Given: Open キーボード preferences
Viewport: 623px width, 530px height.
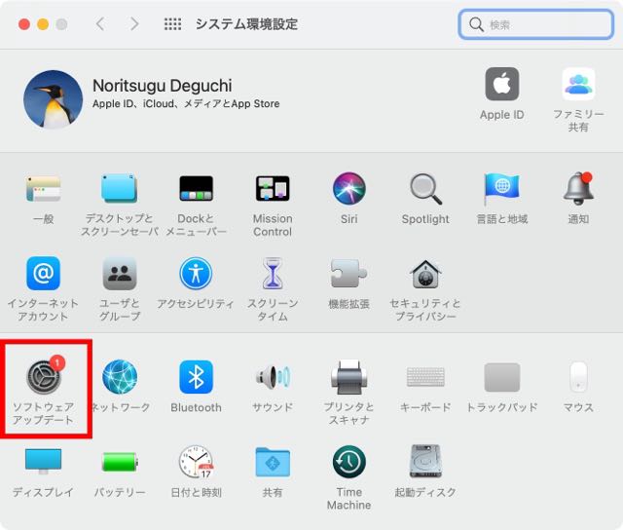Looking at the screenshot, I should 425,376.
